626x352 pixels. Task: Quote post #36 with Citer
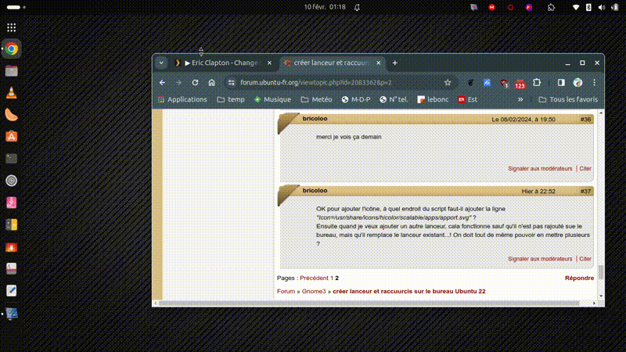click(585, 168)
